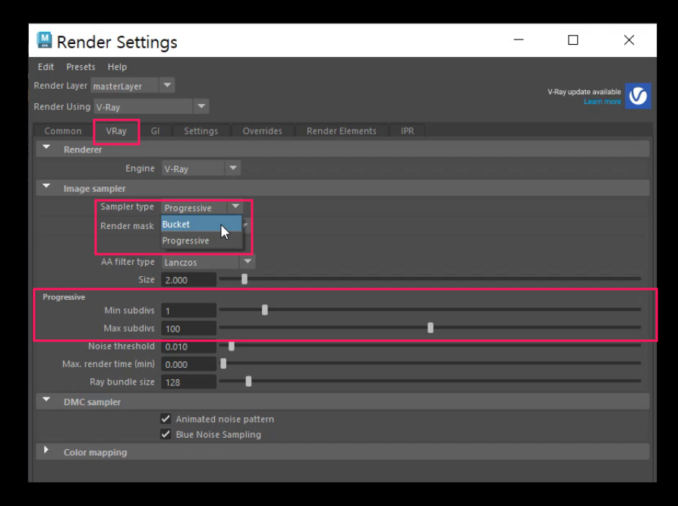
Task: Collapse the Renderer section
Action: click(46, 148)
